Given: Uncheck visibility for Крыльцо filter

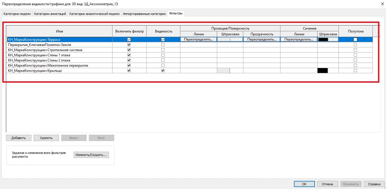Looking at the screenshot, I should pos(163,71).
